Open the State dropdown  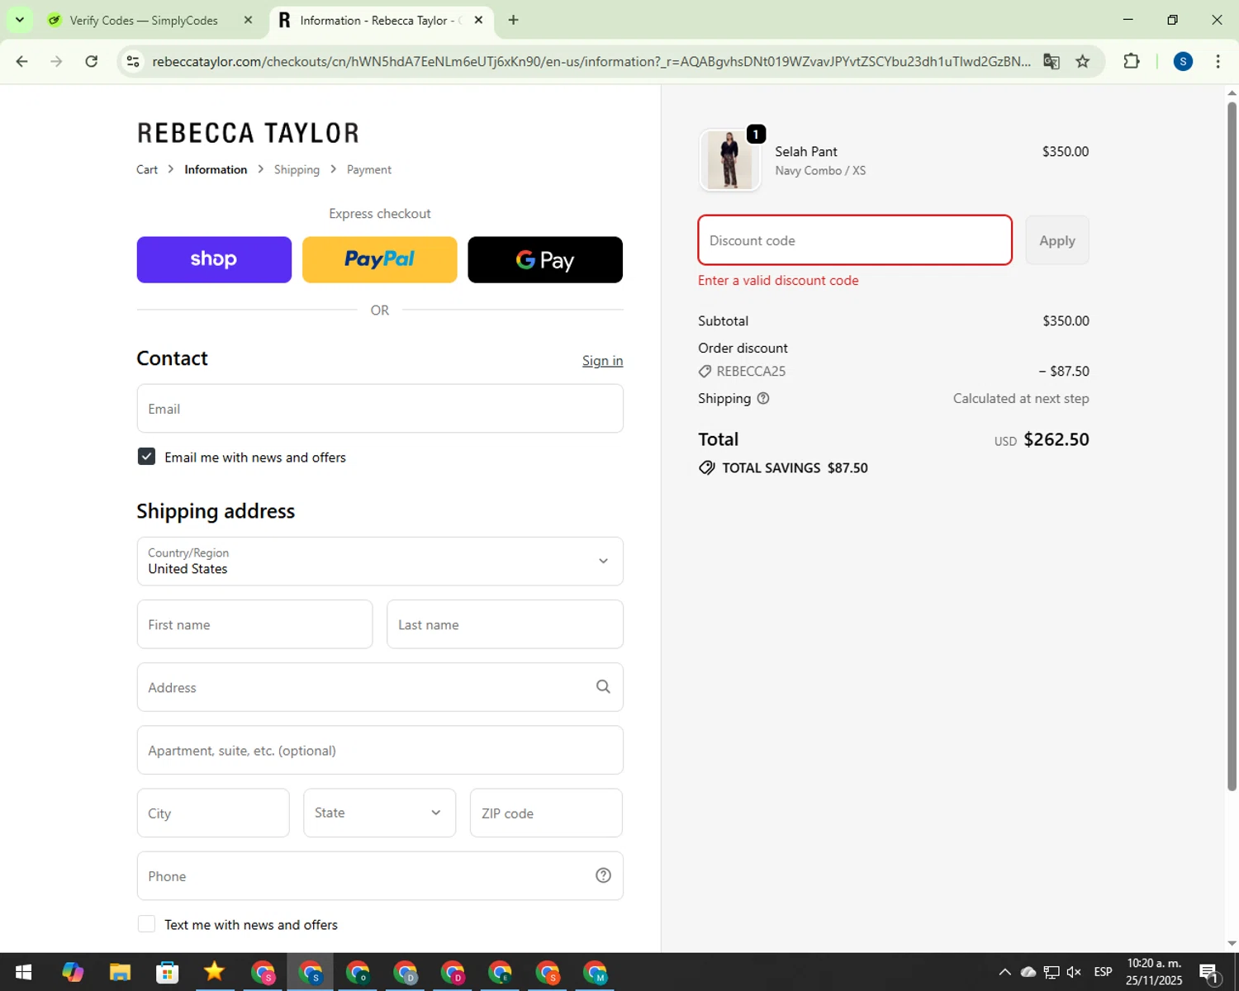coord(379,813)
